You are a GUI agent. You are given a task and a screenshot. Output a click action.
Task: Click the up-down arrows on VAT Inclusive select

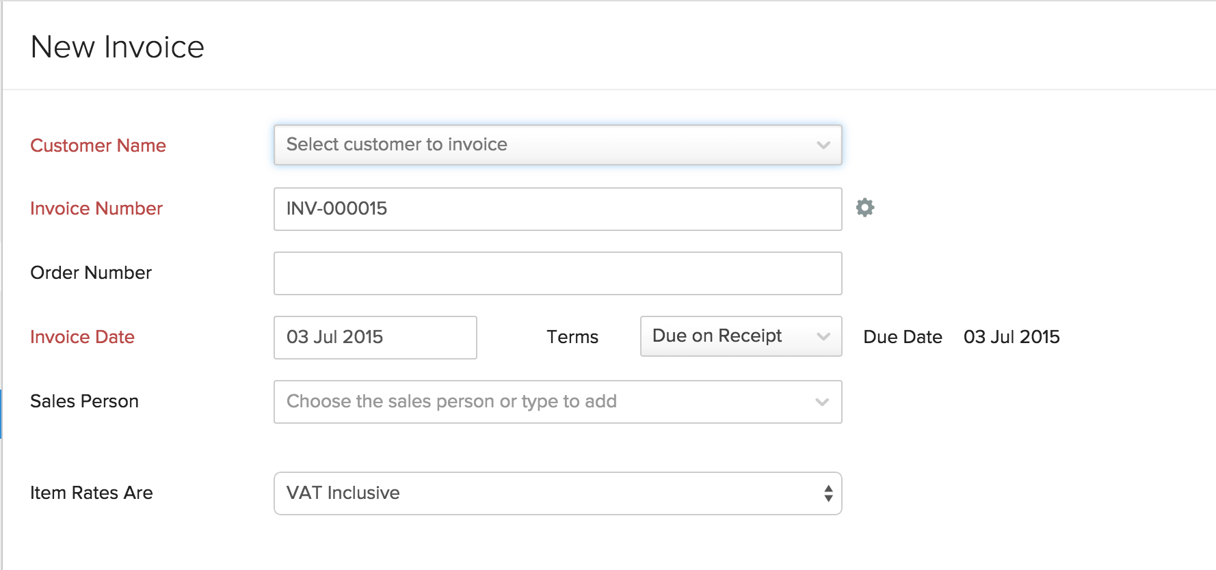[x=828, y=493]
